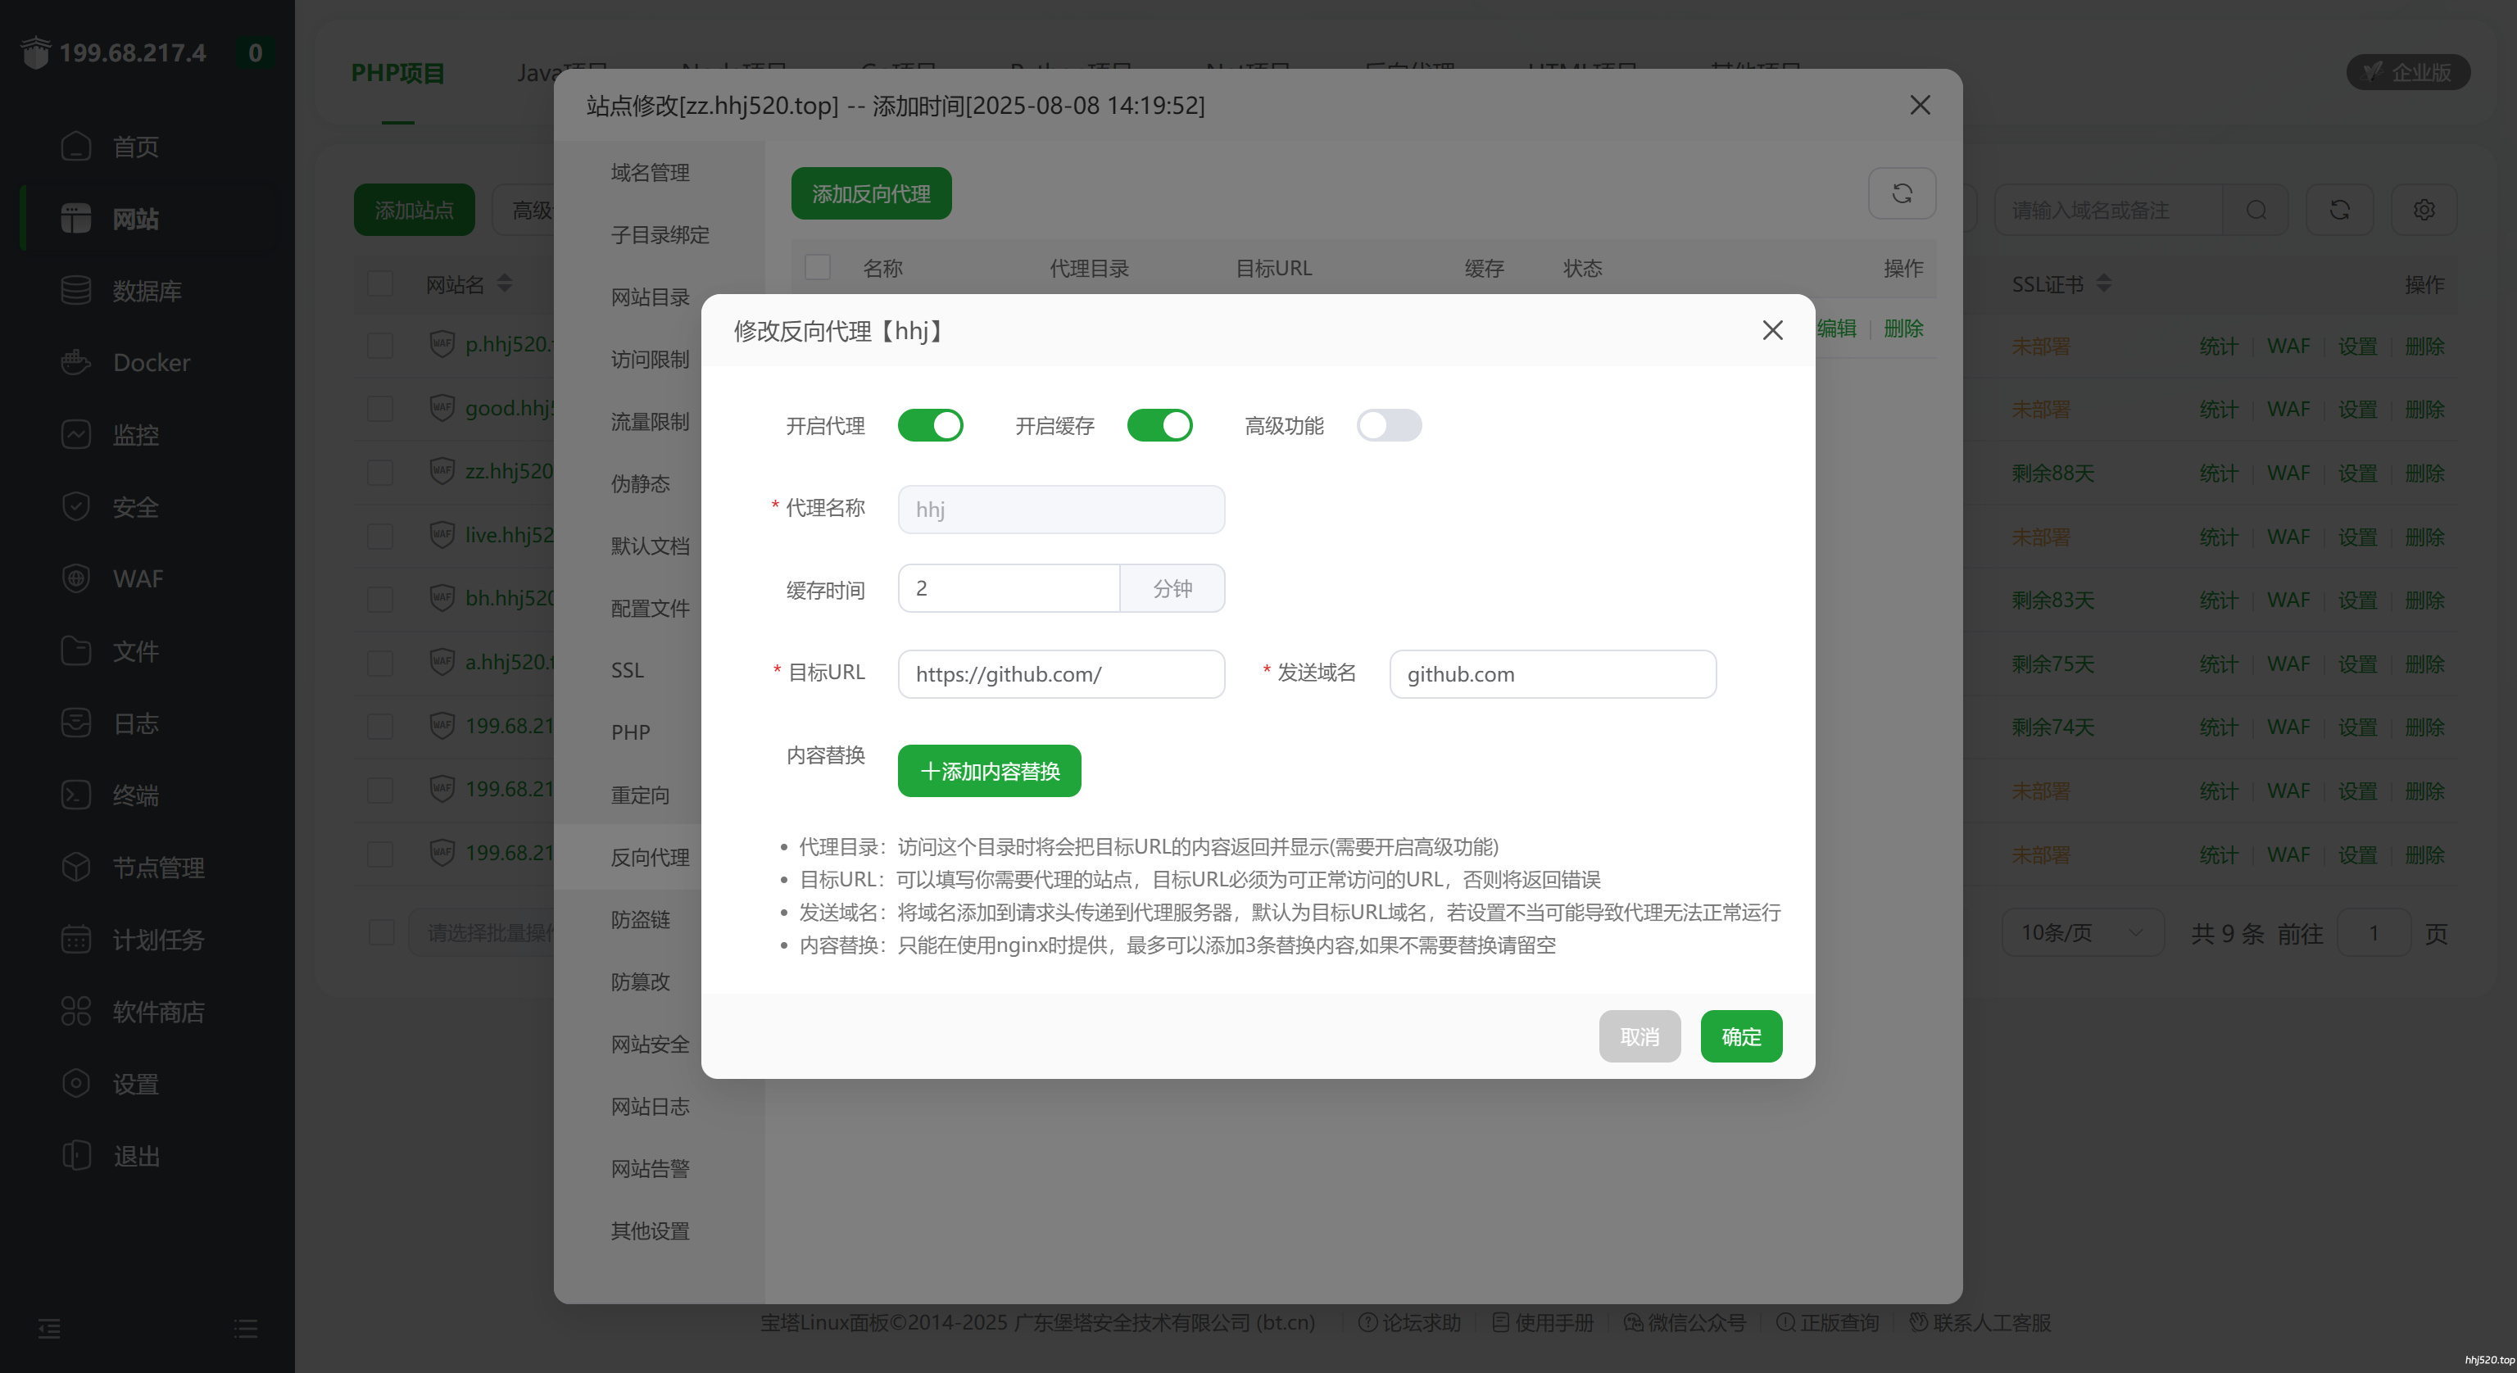Viewport: 2517px width, 1373px height.
Task: Switch to the PHP项目 tab
Action: point(397,73)
